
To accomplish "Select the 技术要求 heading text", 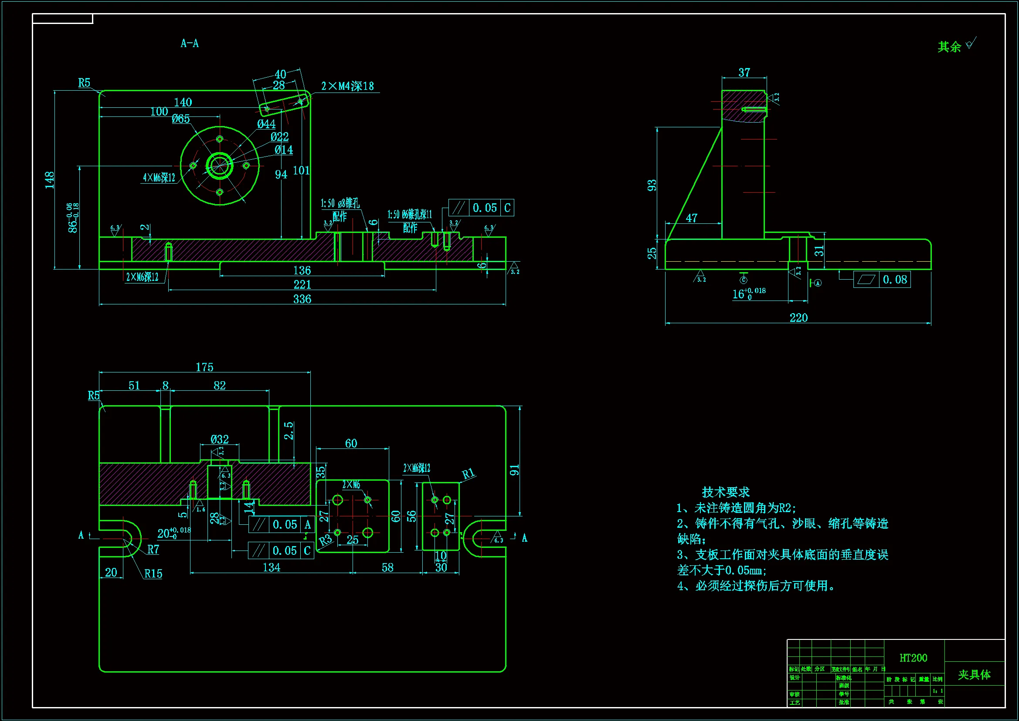I will (726, 492).
